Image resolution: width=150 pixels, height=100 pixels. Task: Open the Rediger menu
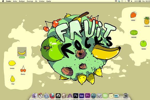point(22,1)
